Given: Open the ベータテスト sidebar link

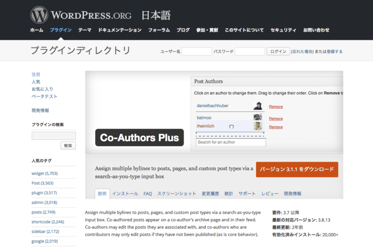Looking at the screenshot, I should (x=45, y=96).
